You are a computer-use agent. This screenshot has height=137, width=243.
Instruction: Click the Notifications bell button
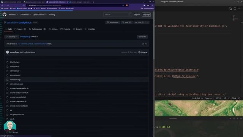point(113,22)
